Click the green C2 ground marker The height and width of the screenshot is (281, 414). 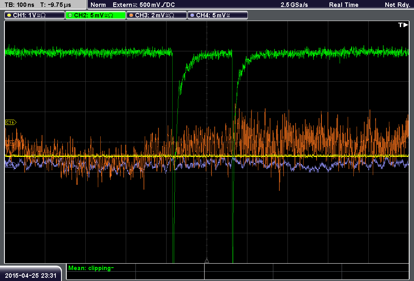click(10, 52)
